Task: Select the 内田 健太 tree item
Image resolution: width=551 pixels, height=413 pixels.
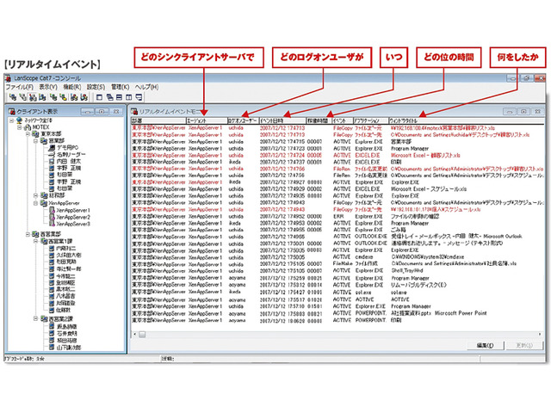Action: pos(69,162)
